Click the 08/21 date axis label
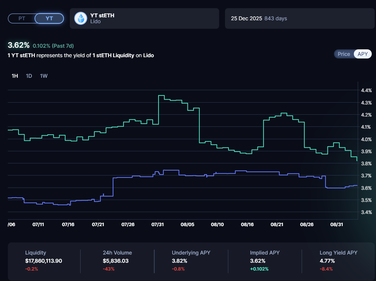 (277, 224)
